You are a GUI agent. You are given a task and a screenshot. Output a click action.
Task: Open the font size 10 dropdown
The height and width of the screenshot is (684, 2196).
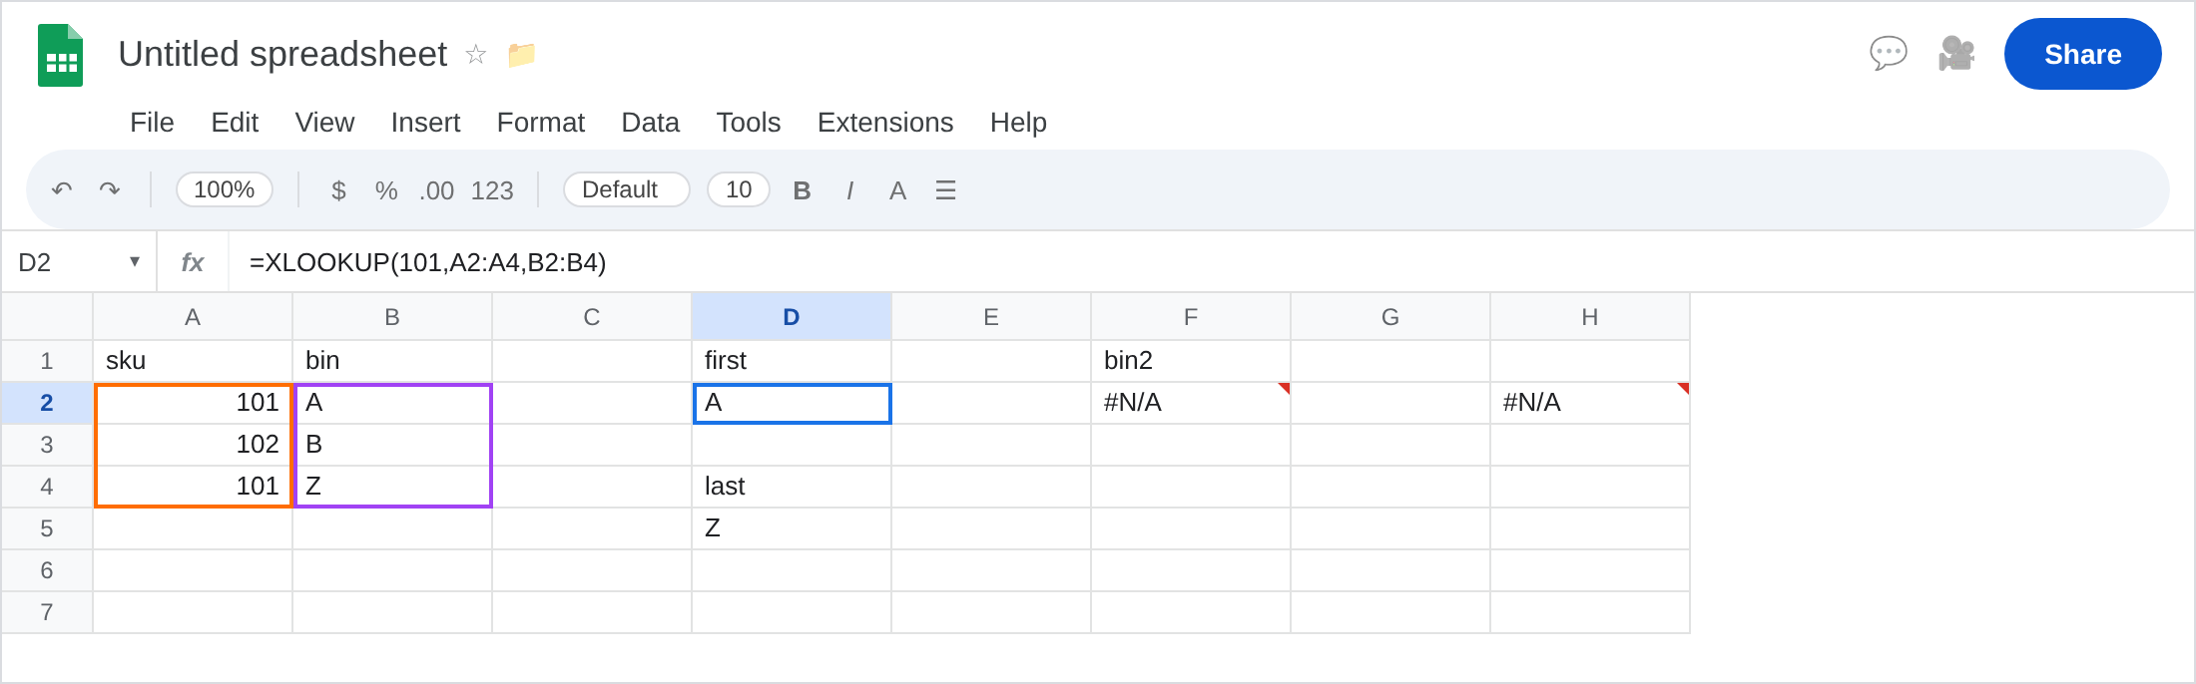739,189
